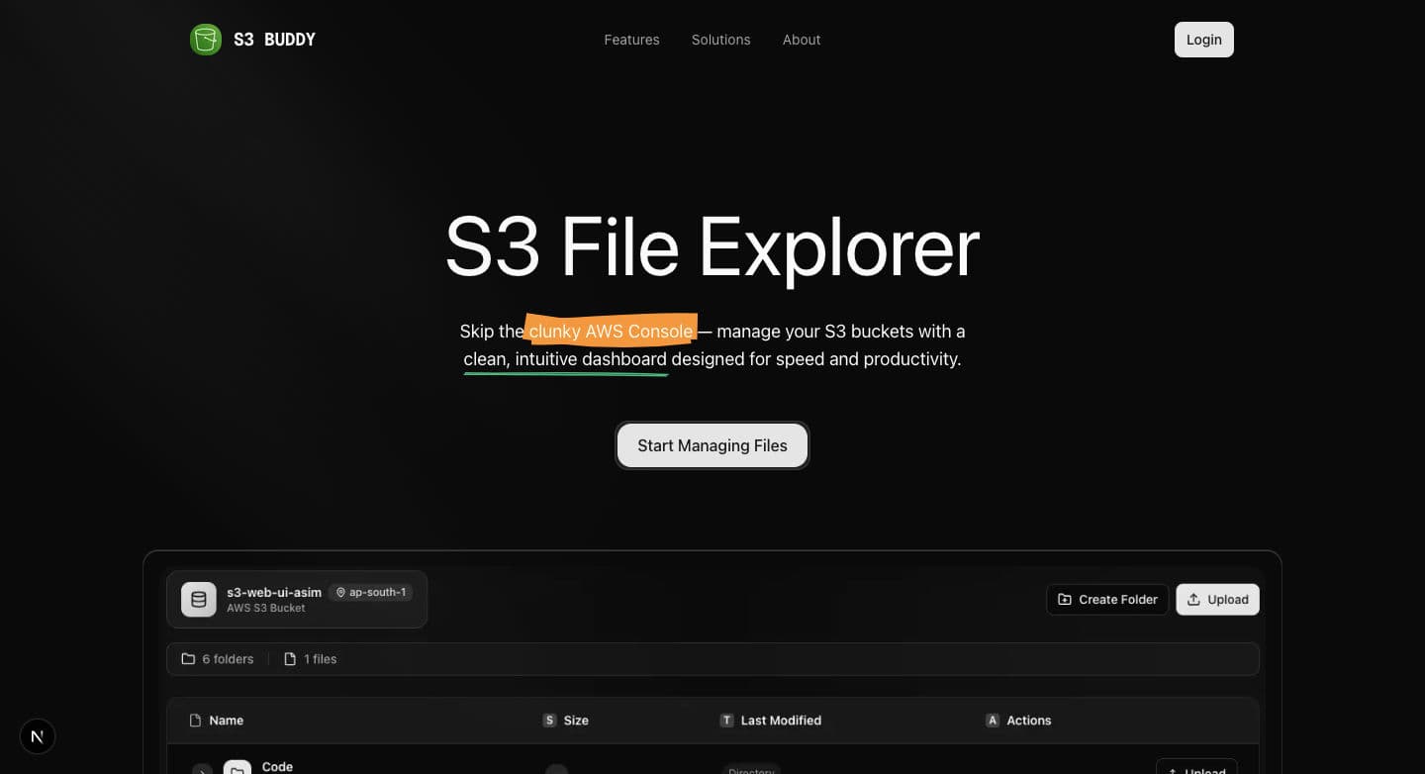Click the document icon in the Name column header
Image resolution: width=1425 pixels, height=774 pixels.
pos(194,720)
